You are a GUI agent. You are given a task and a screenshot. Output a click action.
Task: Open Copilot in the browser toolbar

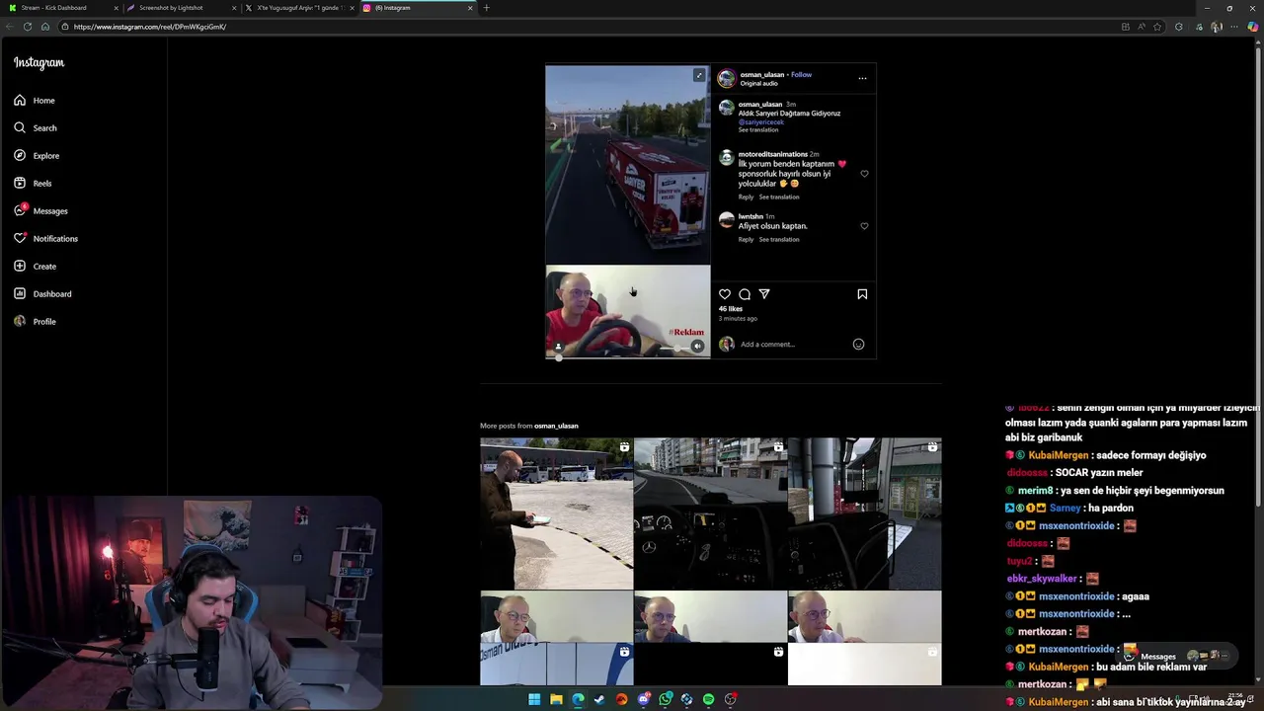pyautogui.click(x=1253, y=27)
